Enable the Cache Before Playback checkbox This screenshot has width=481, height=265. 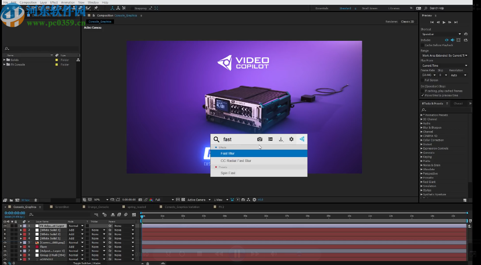[422, 45]
